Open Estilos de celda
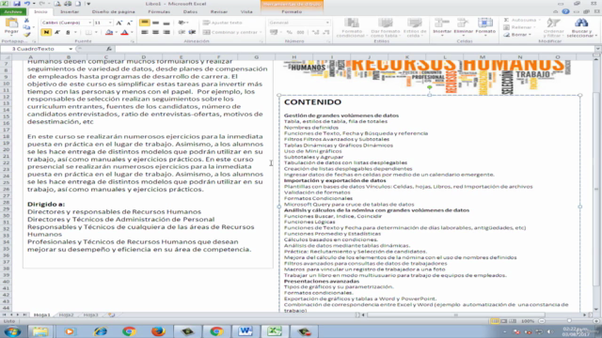602x338 pixels. [x=415, y=28]
